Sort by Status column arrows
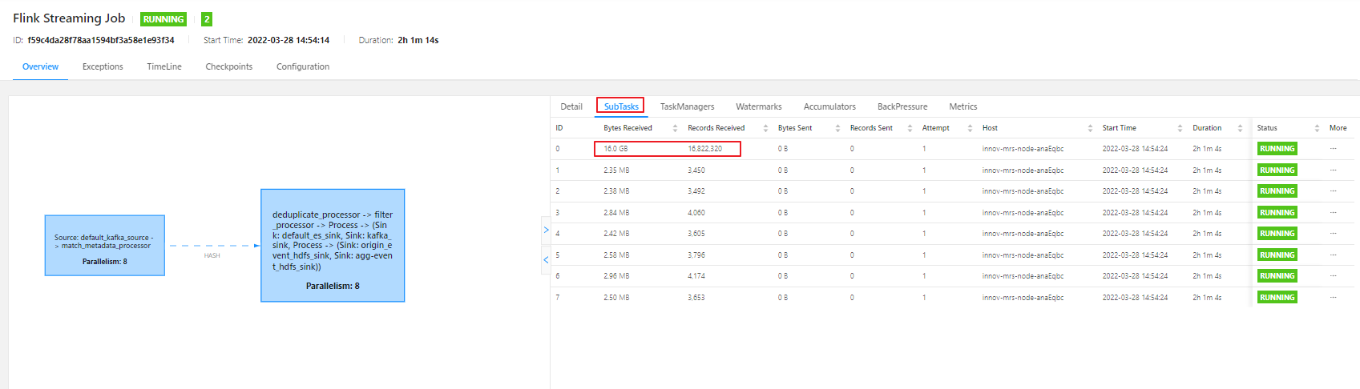The image size is (1360, 389). point(1317,128)
